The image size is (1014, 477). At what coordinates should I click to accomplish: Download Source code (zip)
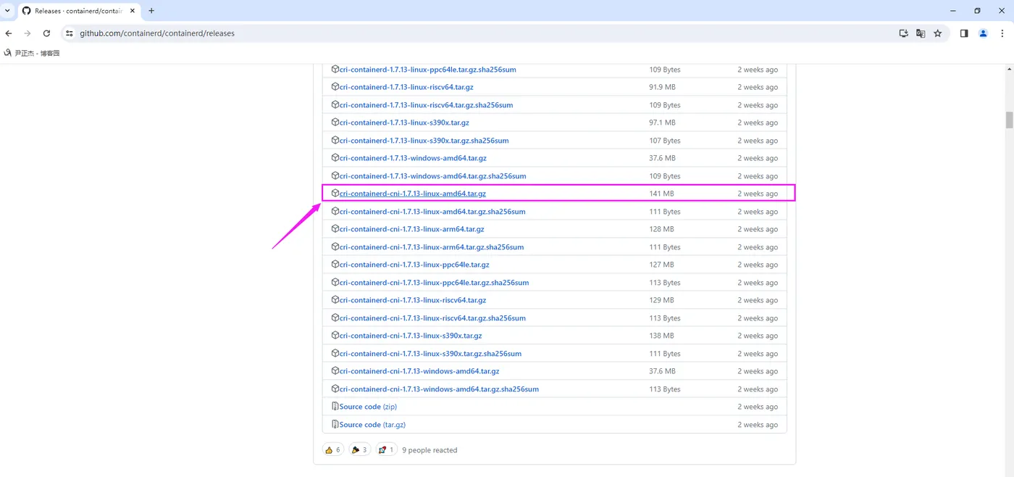(368, 407)
